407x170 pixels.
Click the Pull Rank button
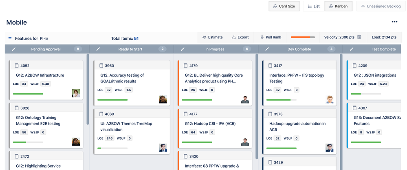click(x=271, y=37)
